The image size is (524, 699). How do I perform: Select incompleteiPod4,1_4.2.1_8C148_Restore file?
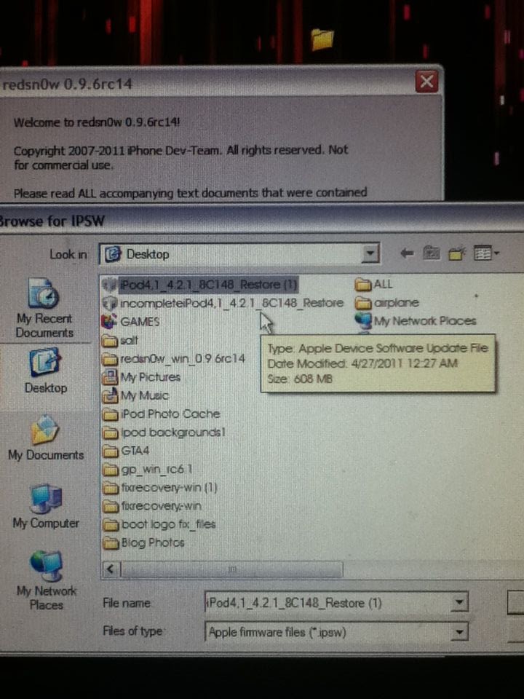point(223,303)
